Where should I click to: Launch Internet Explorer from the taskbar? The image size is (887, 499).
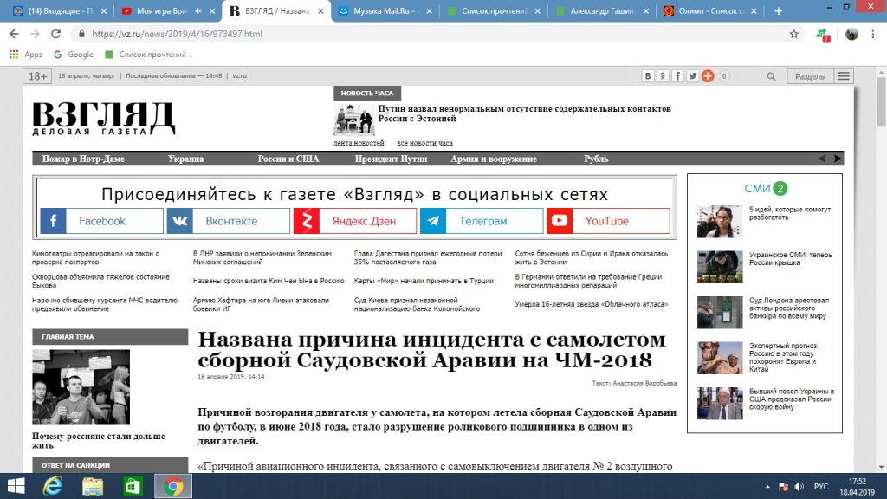(x=53, y=486)
